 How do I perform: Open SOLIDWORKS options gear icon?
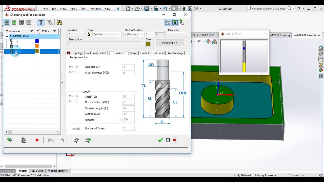coord(196,9)
